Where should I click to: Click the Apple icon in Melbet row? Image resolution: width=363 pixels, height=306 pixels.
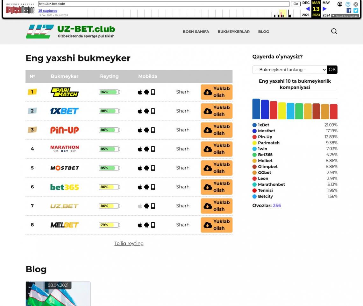point(140,225)
